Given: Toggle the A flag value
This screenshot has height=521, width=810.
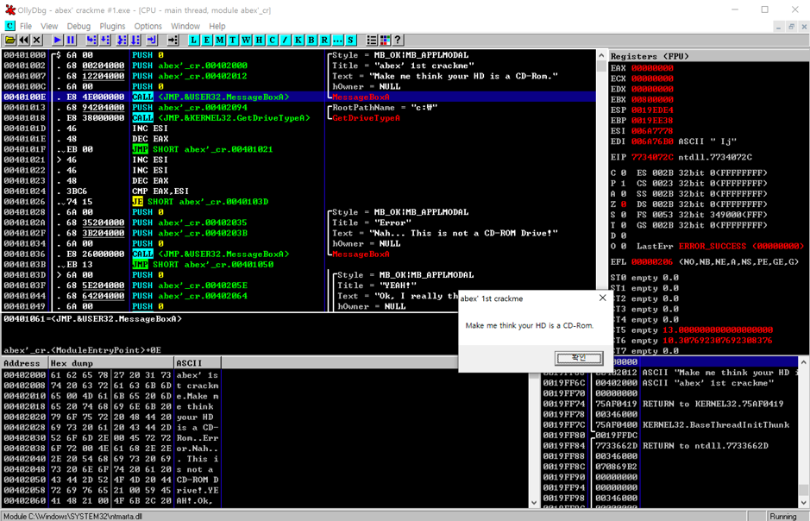Looking at the screenshot, I should [624, 193].
